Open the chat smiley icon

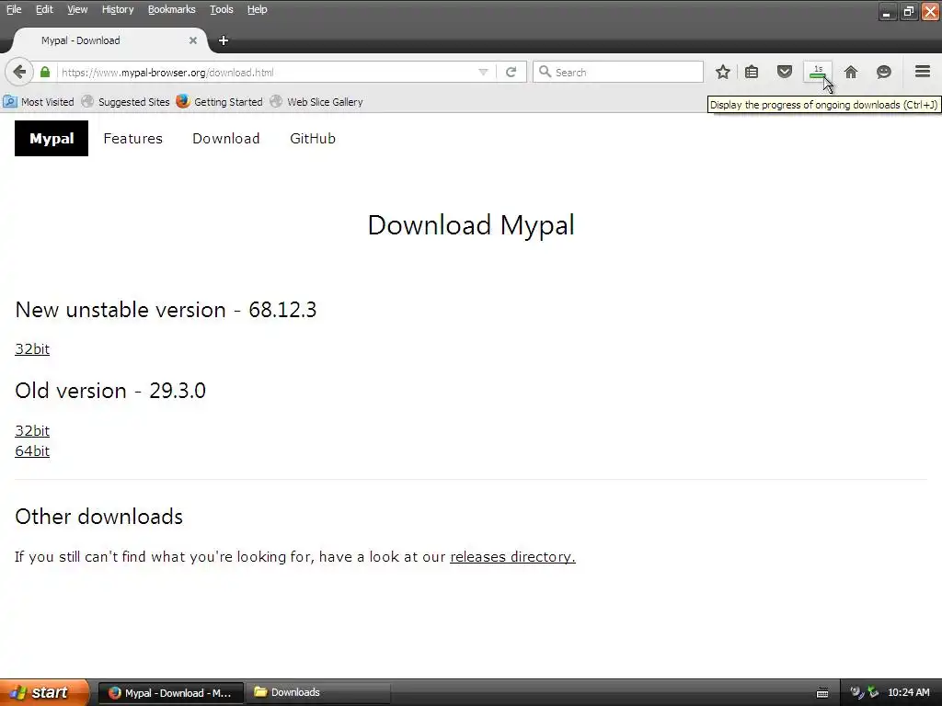pyautogui.click(x=884, y=72)
